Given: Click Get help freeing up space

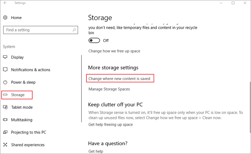Looking at the screenshot, I should pos(110,125).
